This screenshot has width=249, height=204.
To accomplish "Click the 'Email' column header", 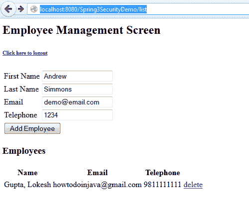I will (x=97, y=173).
